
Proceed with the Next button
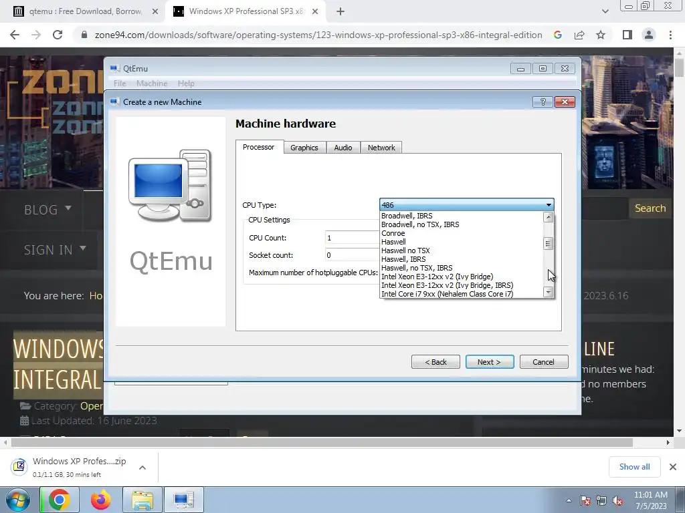[x=490, y=361]
